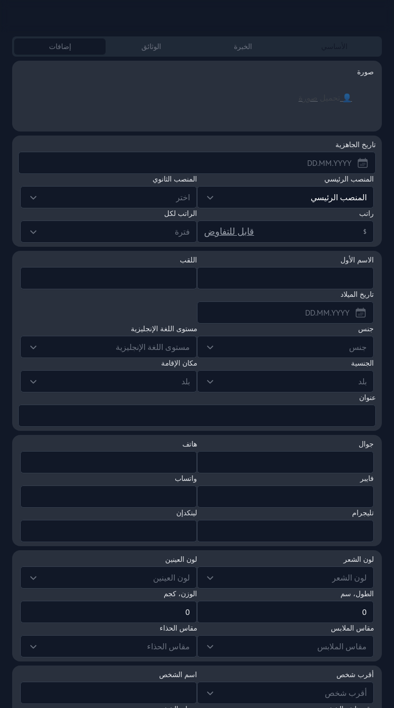Image resolution: width=394 pixels, height=708 pixels.
Task: Expand the مقاس الملابس clothing size dropdown
Action: coord(285,646)
